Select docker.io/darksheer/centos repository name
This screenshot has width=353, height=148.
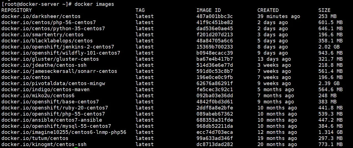coord(41,16)
